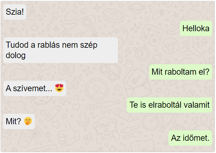Click the heart-eyes emoji after "A szívemet..."
This screenshot has height=153, width=216.
click(x=59, y=88)
